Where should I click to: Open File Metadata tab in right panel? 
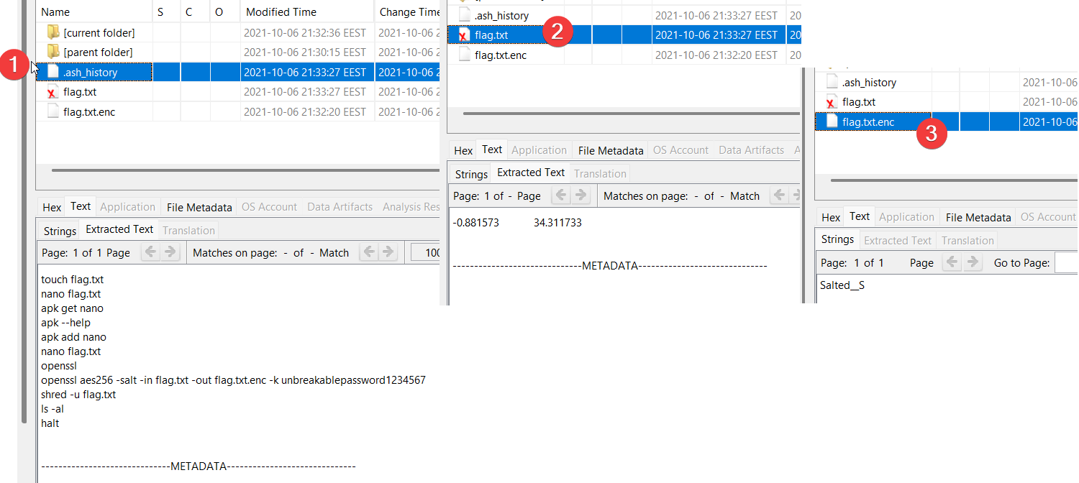click(978, 217)
